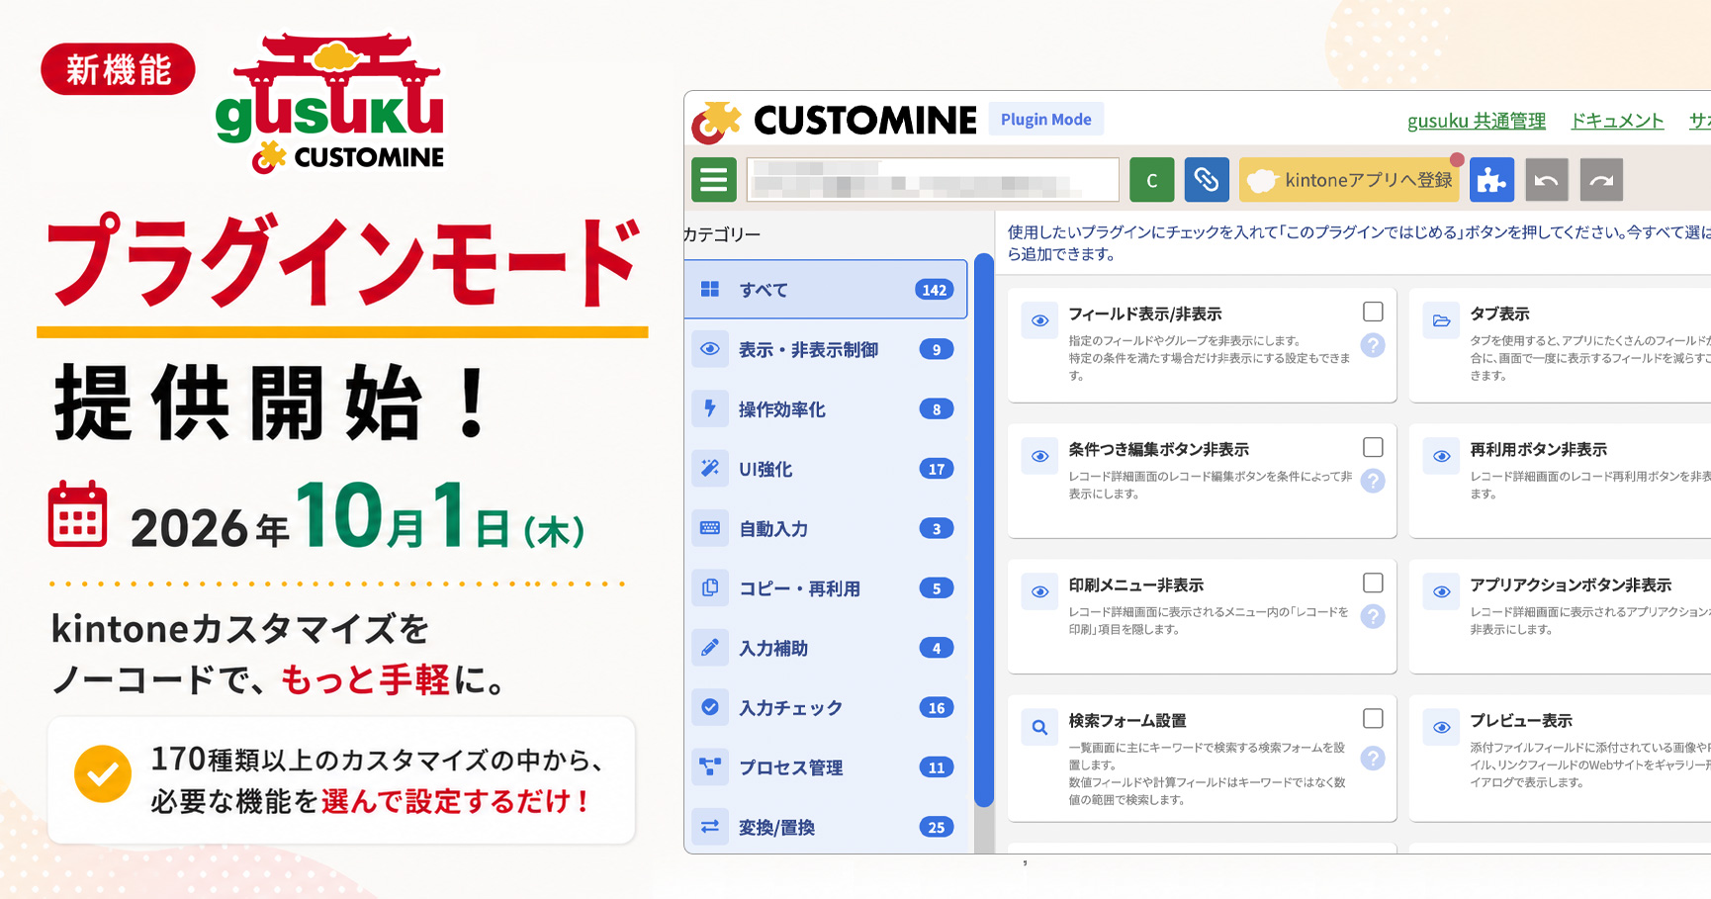Click the プレビュー表示 card title
The height and width of the screenshot is (899, 1711).
[1520, 720]
